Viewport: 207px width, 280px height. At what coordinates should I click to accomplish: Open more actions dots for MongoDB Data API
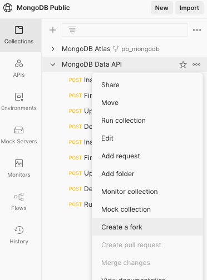point(196,64)
